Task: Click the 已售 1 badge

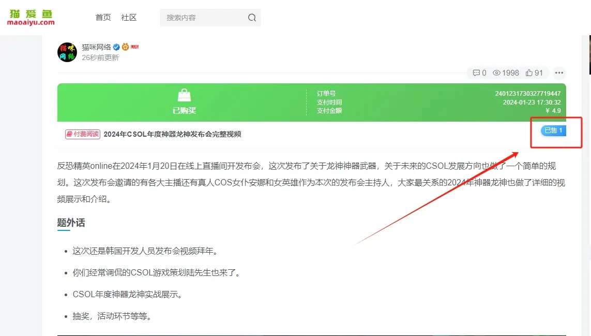Action: (553, 130)
